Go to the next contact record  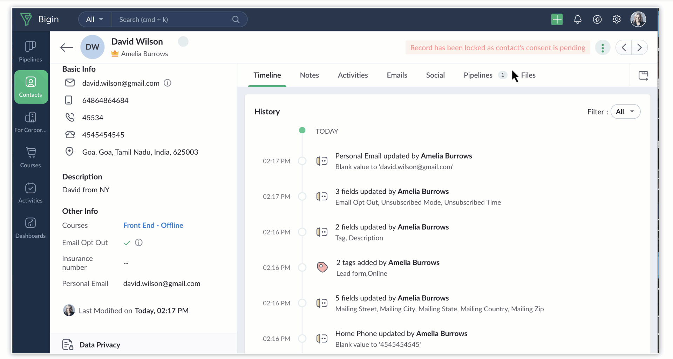pos(639,48)
